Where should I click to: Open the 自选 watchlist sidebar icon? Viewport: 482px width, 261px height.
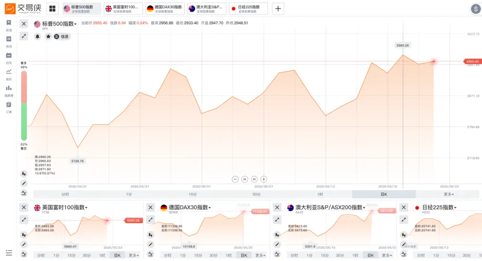coord(9,23)
